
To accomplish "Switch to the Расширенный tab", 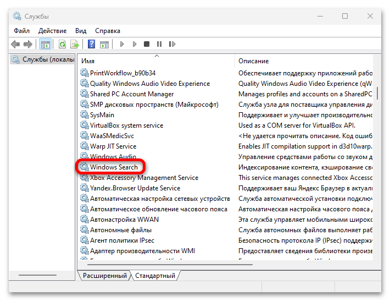I will tap(104, 276).
